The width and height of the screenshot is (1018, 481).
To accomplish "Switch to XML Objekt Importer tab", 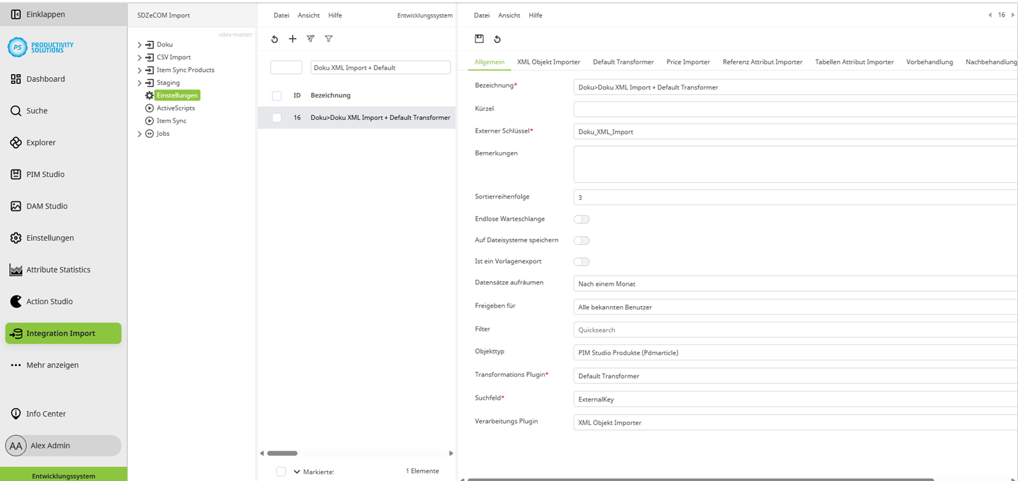I will coord(549,62).
